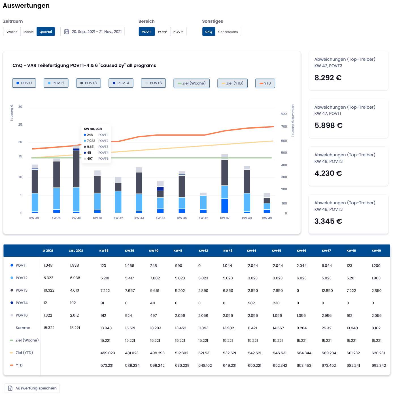Select Woche time period

(12, 32)
